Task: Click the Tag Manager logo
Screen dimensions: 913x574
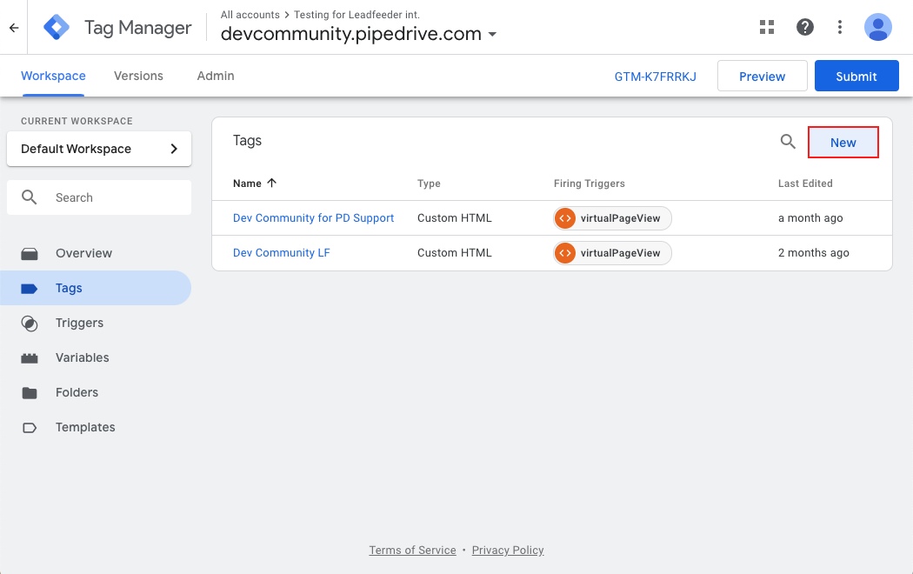Action: 57,27
